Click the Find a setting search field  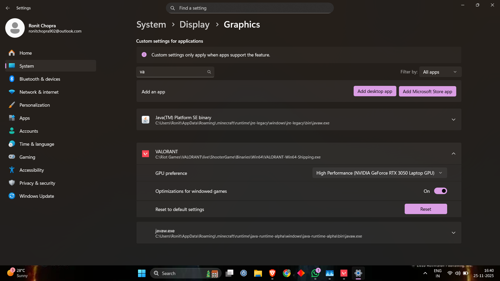(249, 8)
